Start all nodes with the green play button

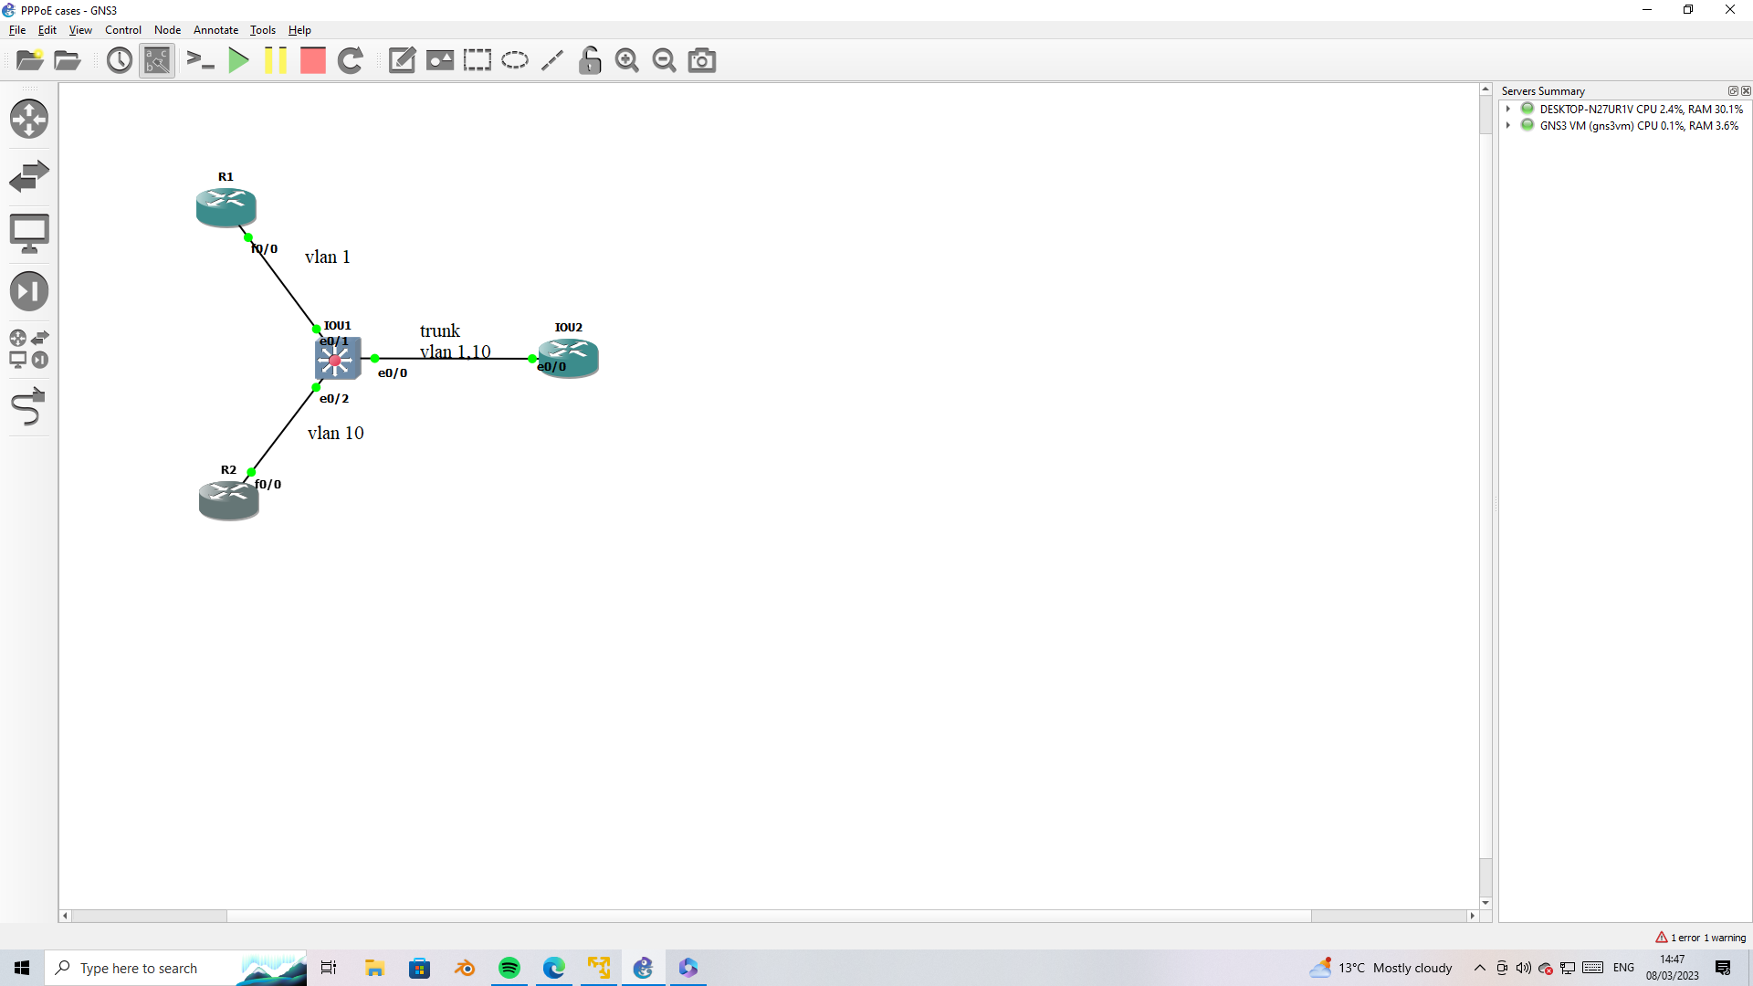238,60
